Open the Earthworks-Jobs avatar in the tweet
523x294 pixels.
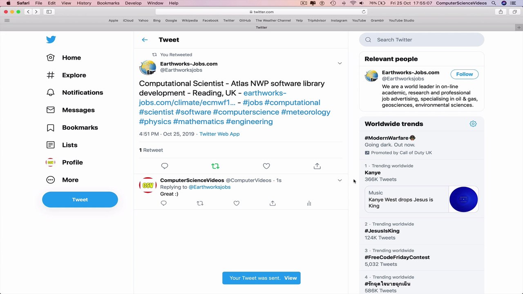click(x=148, y=67)
